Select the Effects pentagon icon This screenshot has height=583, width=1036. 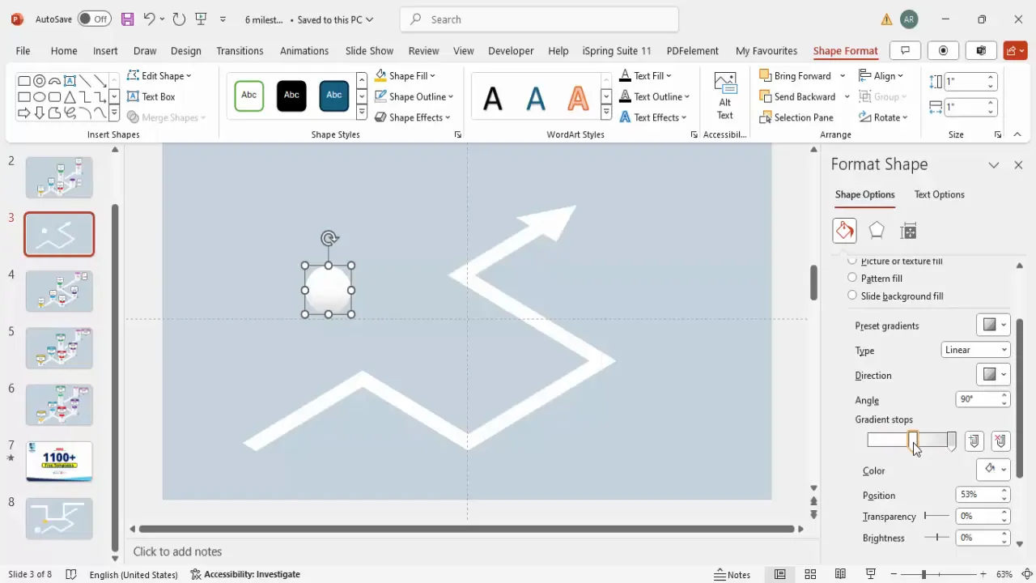[x=877, y=231]
